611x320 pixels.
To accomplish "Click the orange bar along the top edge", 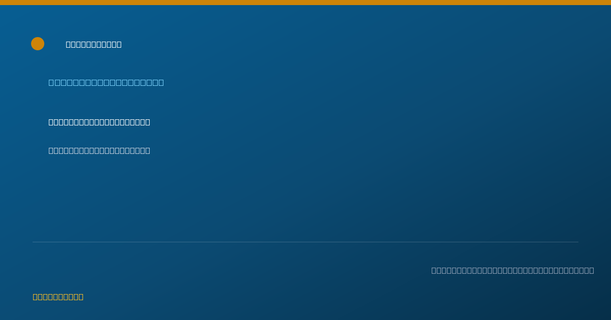I will coord(305,3).
